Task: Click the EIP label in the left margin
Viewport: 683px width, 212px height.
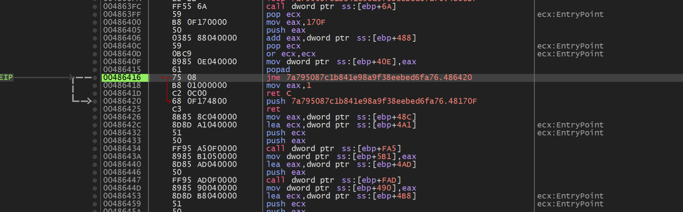Action: [x=6, y=77]
